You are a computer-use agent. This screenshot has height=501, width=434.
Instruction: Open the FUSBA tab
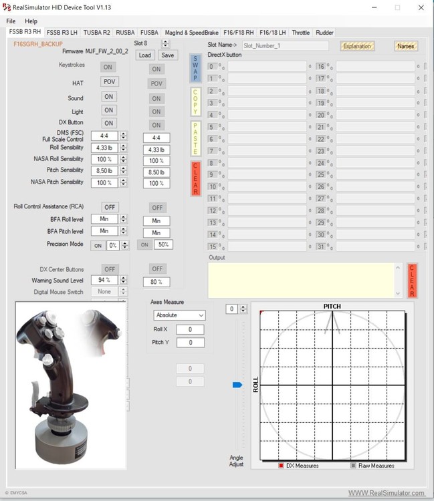coord(149,33)
